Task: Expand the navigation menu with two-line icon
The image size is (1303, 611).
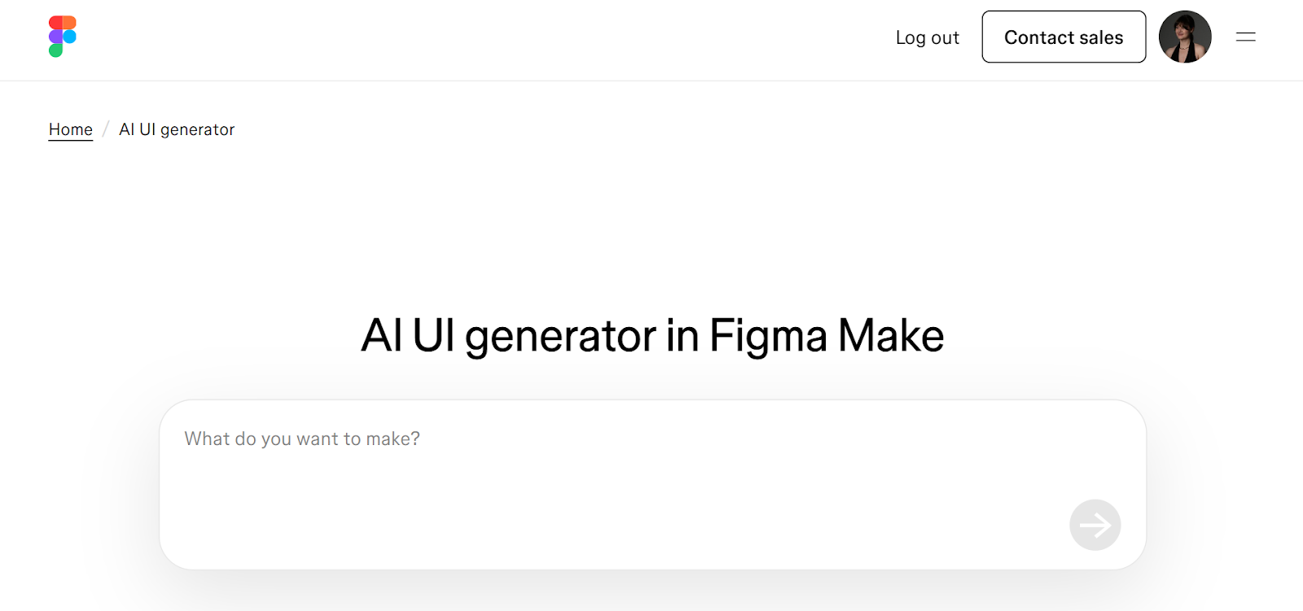Action: click(x=1245, y=37)
